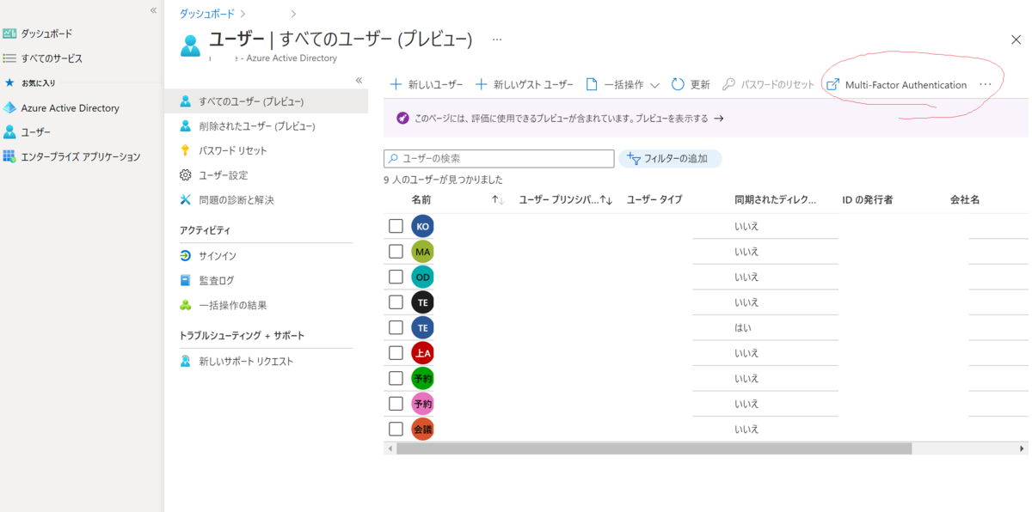Viewport: 1032px width, 512px height.
Task: Check the checkbox beside user MA
Action: click(396, 251)
